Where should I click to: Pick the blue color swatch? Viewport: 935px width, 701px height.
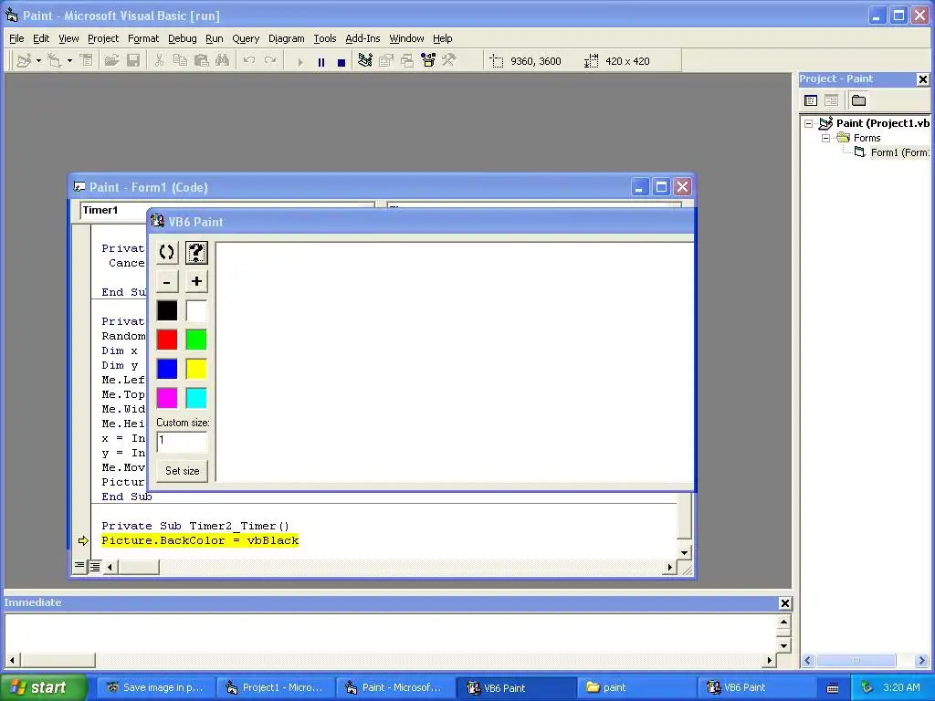pos(167,369)
